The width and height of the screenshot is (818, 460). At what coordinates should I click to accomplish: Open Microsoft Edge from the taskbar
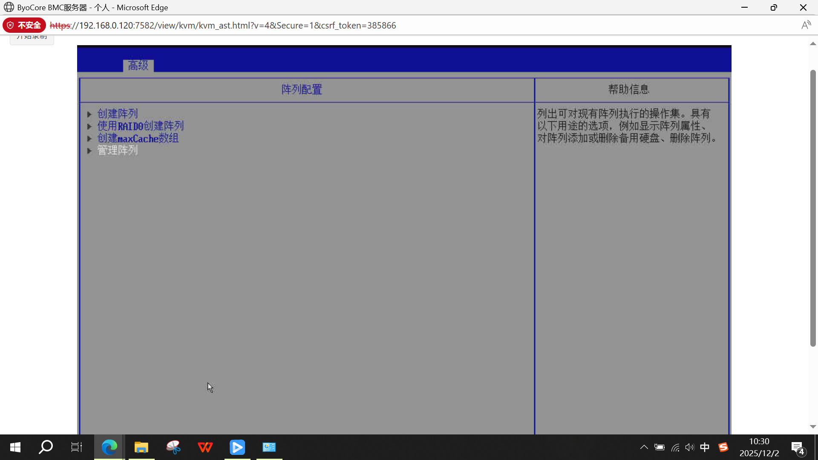(109, 447)
